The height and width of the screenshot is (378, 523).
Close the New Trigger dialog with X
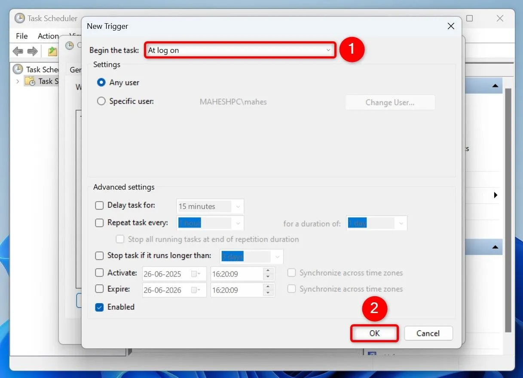pyautogui.click(x=451, y=26)
